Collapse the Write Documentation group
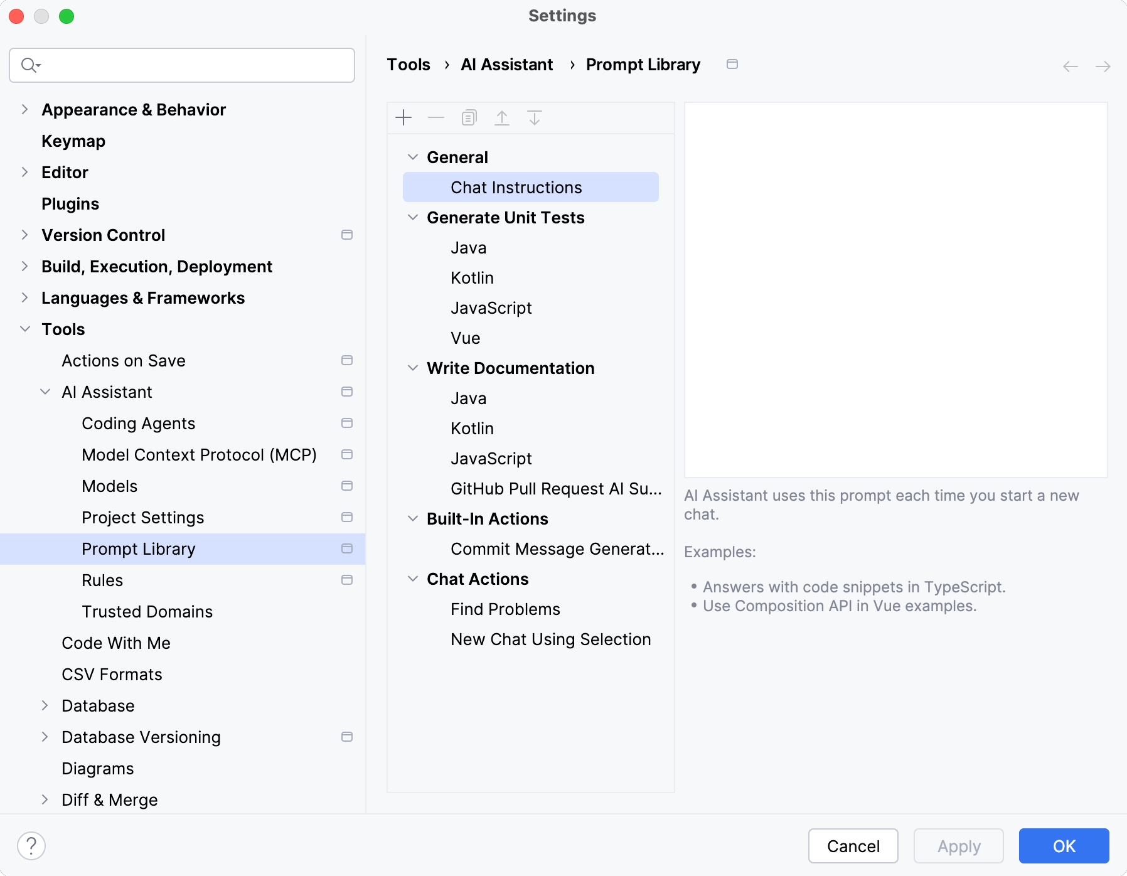The image size is (1127, 876). click(x=413, y=368)
